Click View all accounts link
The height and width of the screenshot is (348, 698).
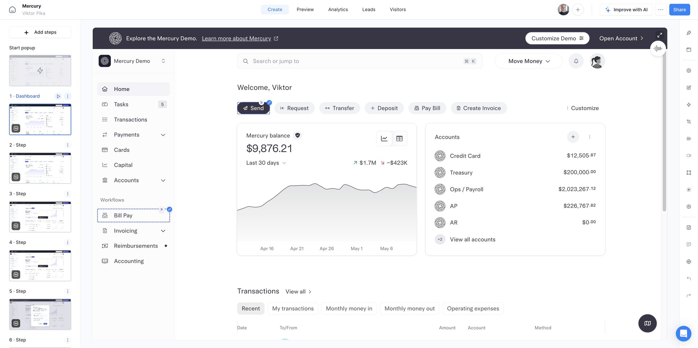coord(473,239)
